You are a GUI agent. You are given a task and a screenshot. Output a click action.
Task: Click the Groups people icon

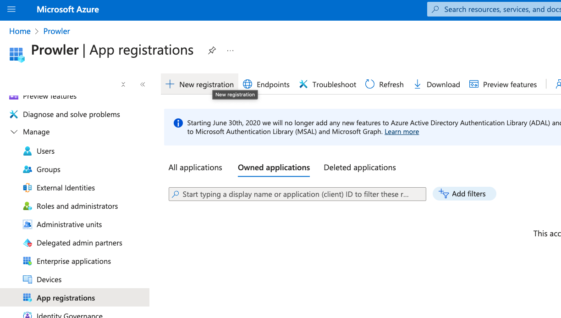[x=27, y=169]
